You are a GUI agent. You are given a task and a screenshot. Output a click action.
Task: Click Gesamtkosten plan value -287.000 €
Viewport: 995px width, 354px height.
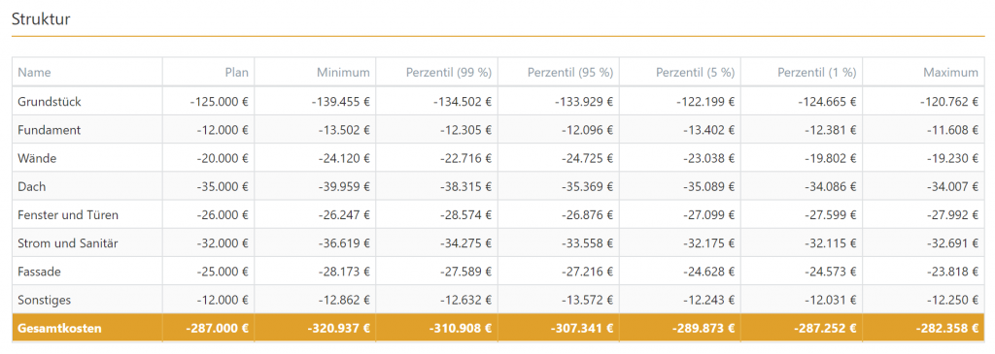(x=217, y=329)
